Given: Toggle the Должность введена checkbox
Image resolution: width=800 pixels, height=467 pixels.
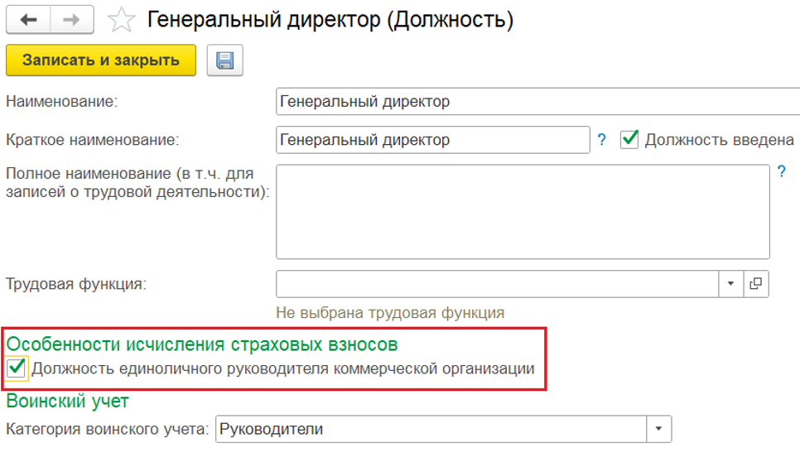Looking at the screenshot, I should (x=629, y=139).
